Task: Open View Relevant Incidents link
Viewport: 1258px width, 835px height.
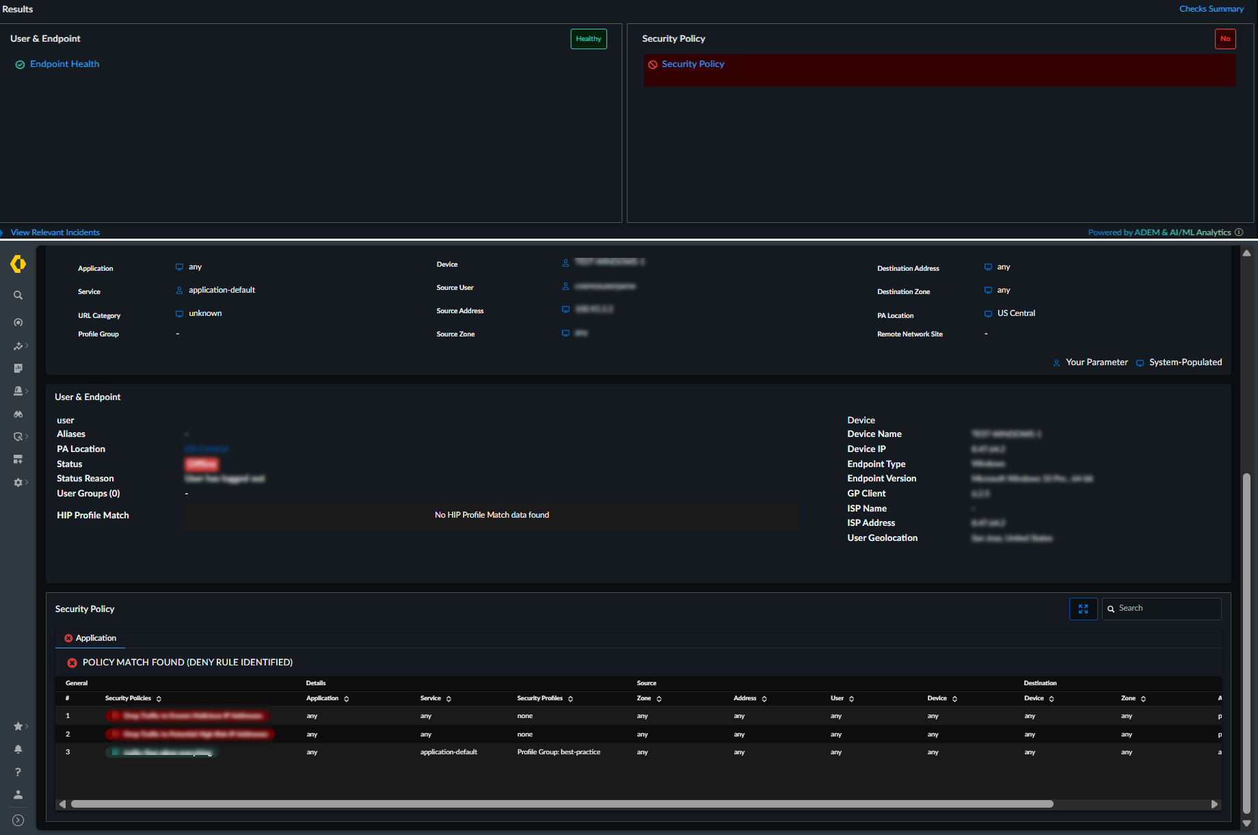Action: [55, 233]
